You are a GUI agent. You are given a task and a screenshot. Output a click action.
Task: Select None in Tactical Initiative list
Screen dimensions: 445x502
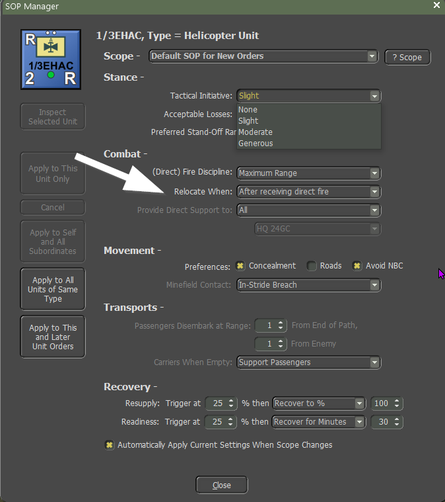[248, 110]
